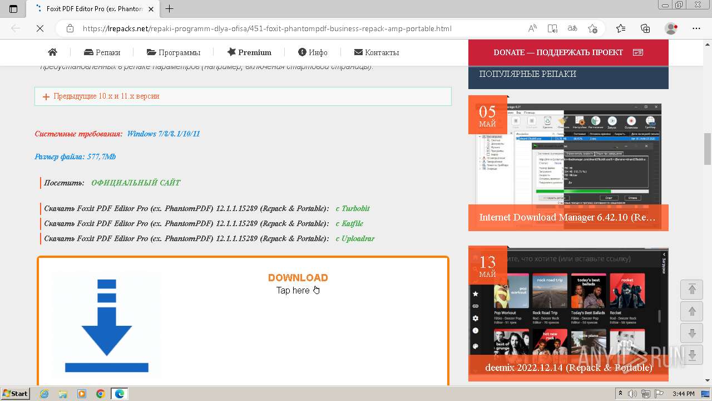
Task: Open Internet Explorer from taskbar
Action: [44, 394]
